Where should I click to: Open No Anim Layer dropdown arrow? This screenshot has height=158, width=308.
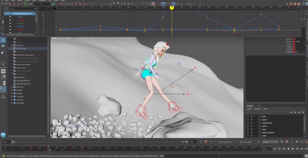click(x=237, y=142)
